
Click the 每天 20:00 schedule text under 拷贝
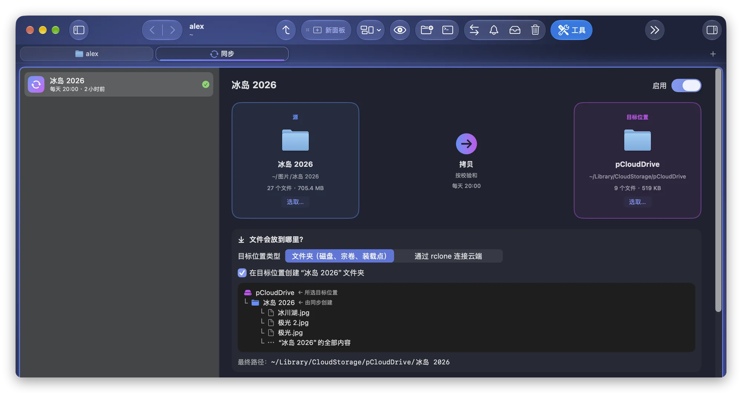(x=466, y=186)
